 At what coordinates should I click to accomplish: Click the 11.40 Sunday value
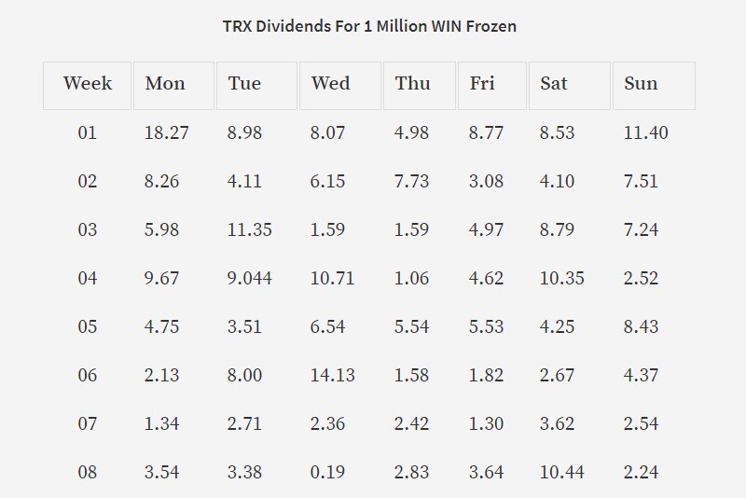coord(645,132)
